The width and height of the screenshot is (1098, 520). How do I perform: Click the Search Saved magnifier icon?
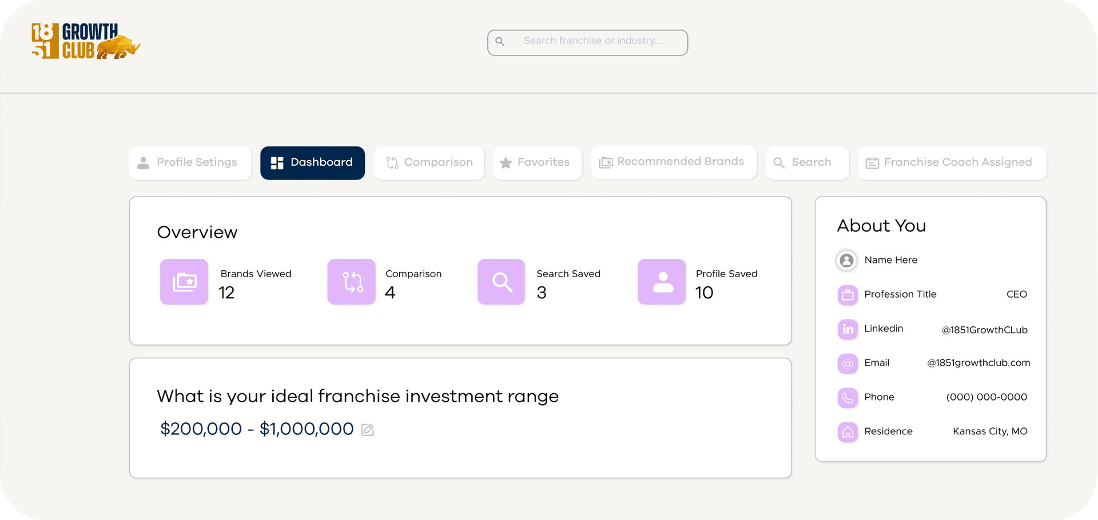click(501, 282)
